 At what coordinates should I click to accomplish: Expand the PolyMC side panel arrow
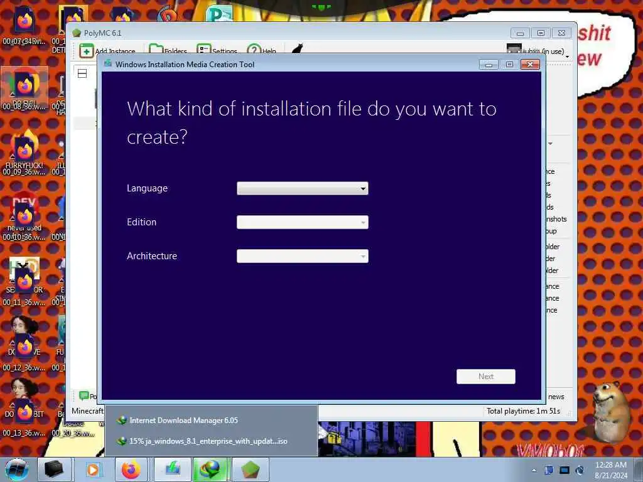coord(550,144)
